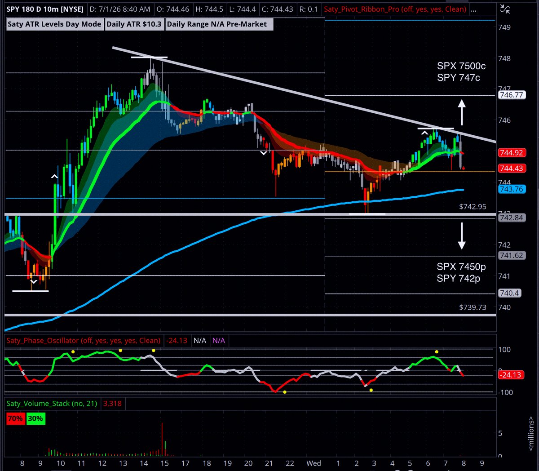Click the oscillator -24.13 value in header
The height and width of the screenshot is (471, 539).
[177, 341]
